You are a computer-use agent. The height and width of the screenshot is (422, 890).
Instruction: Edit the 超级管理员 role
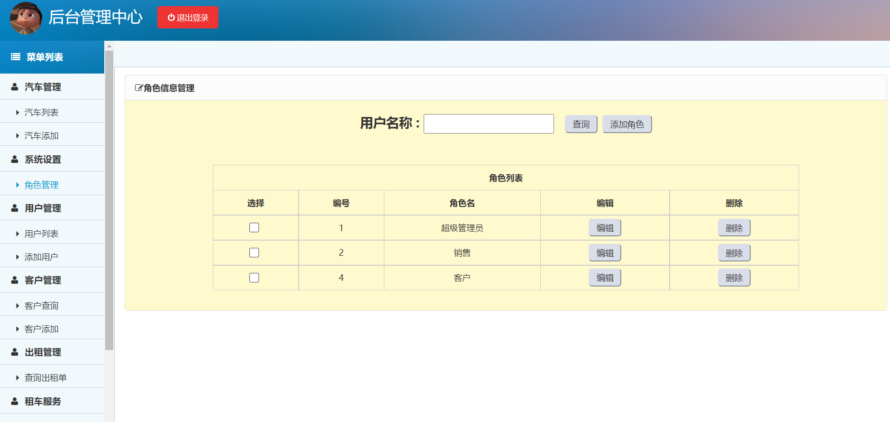pos(605,228)
